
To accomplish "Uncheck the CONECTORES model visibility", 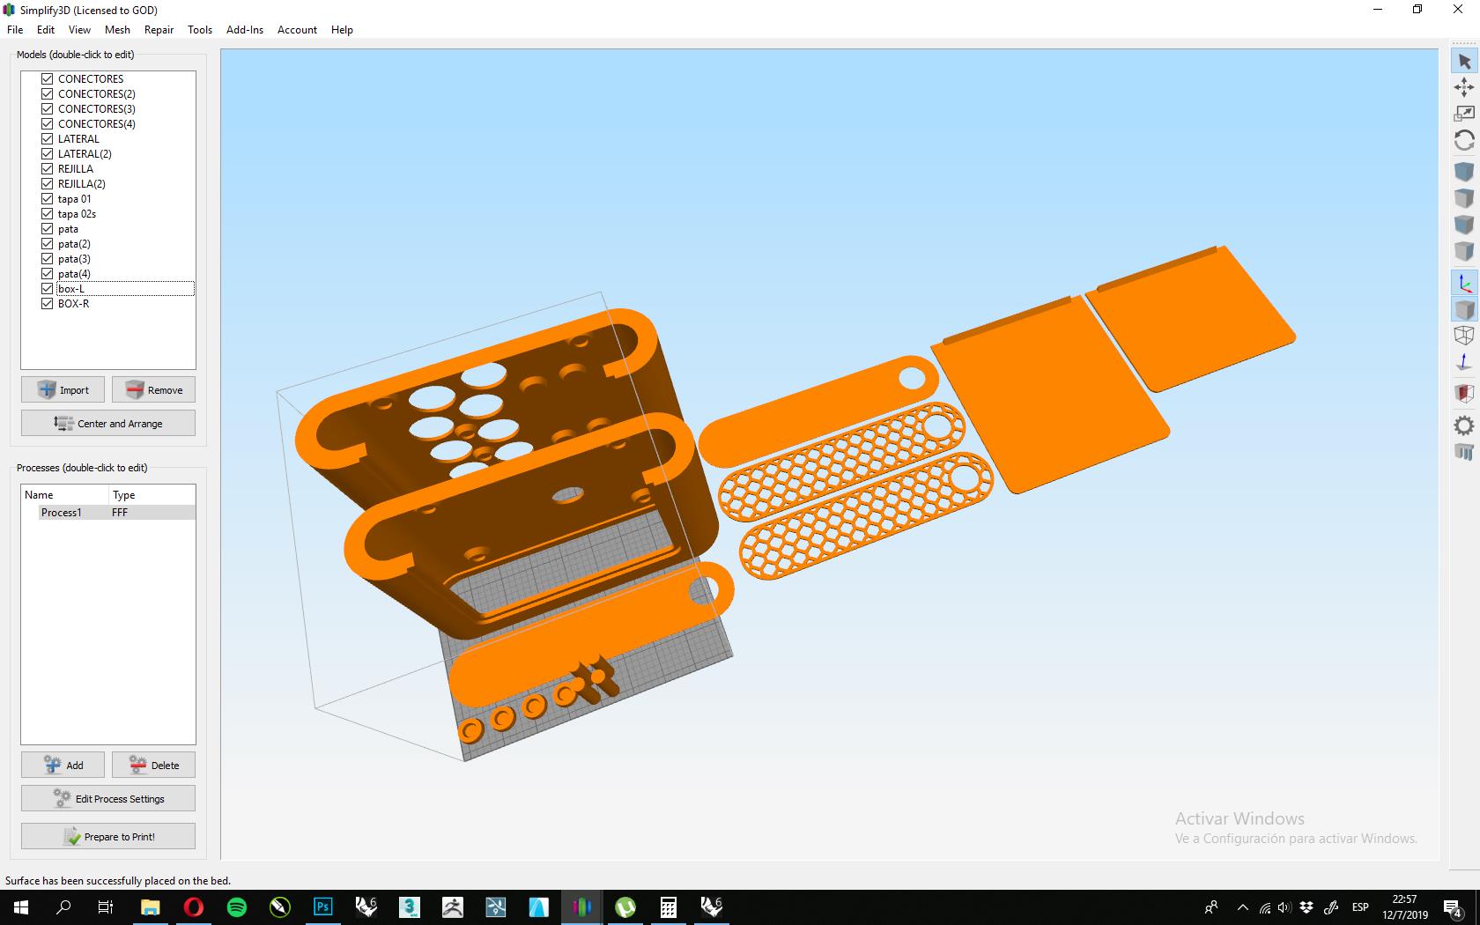I will [47, 78].
